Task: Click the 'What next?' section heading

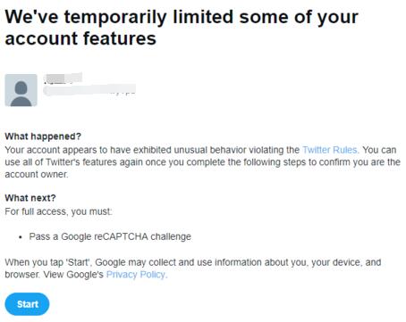Action: pyautogui.click(x=30, y=198)
